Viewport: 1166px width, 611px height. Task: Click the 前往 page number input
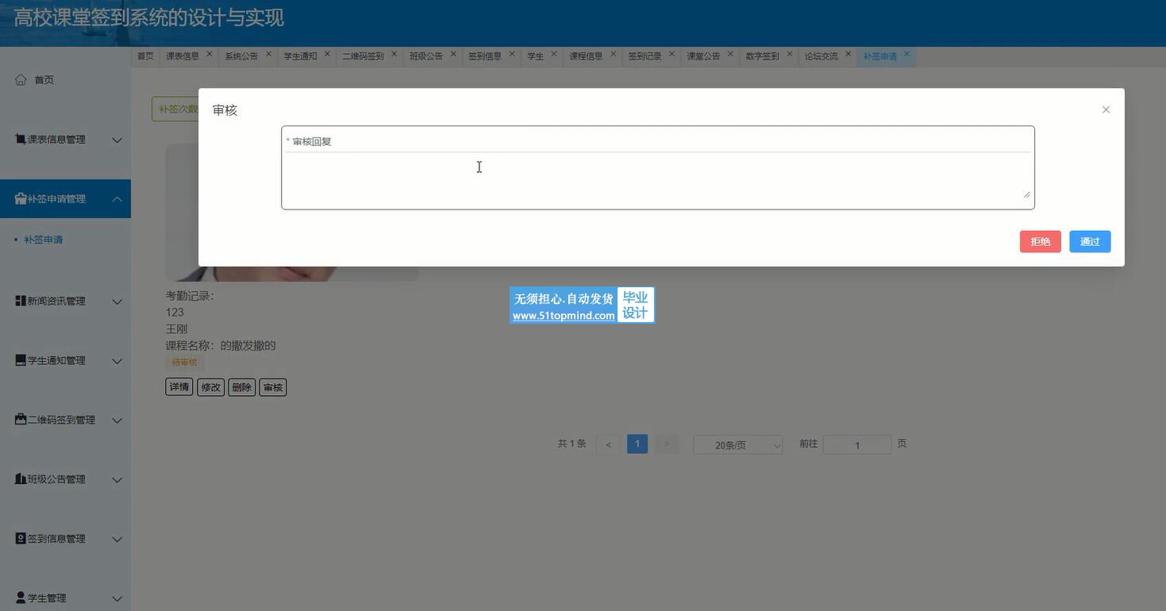[x=856, y=445]
